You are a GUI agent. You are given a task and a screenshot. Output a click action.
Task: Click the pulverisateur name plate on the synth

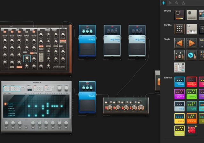tap(59, 67)
